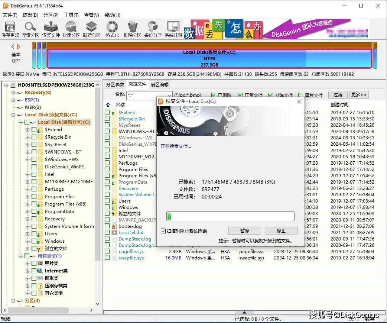
Task: Click the 新建分区 toolbar icon
Action: pyautogui.click(x=92, y=29)
